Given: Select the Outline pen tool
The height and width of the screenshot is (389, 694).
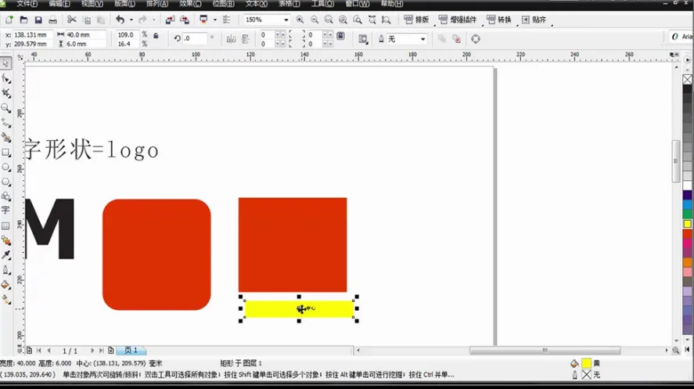Looking at the screenshot, I should [x=5, y=270].
